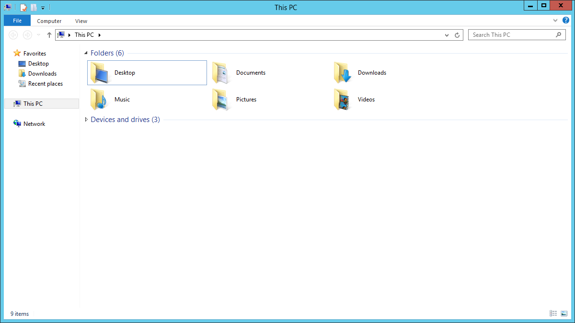
Task: Select Recent places under Favorites
Action: pos(46,84)
